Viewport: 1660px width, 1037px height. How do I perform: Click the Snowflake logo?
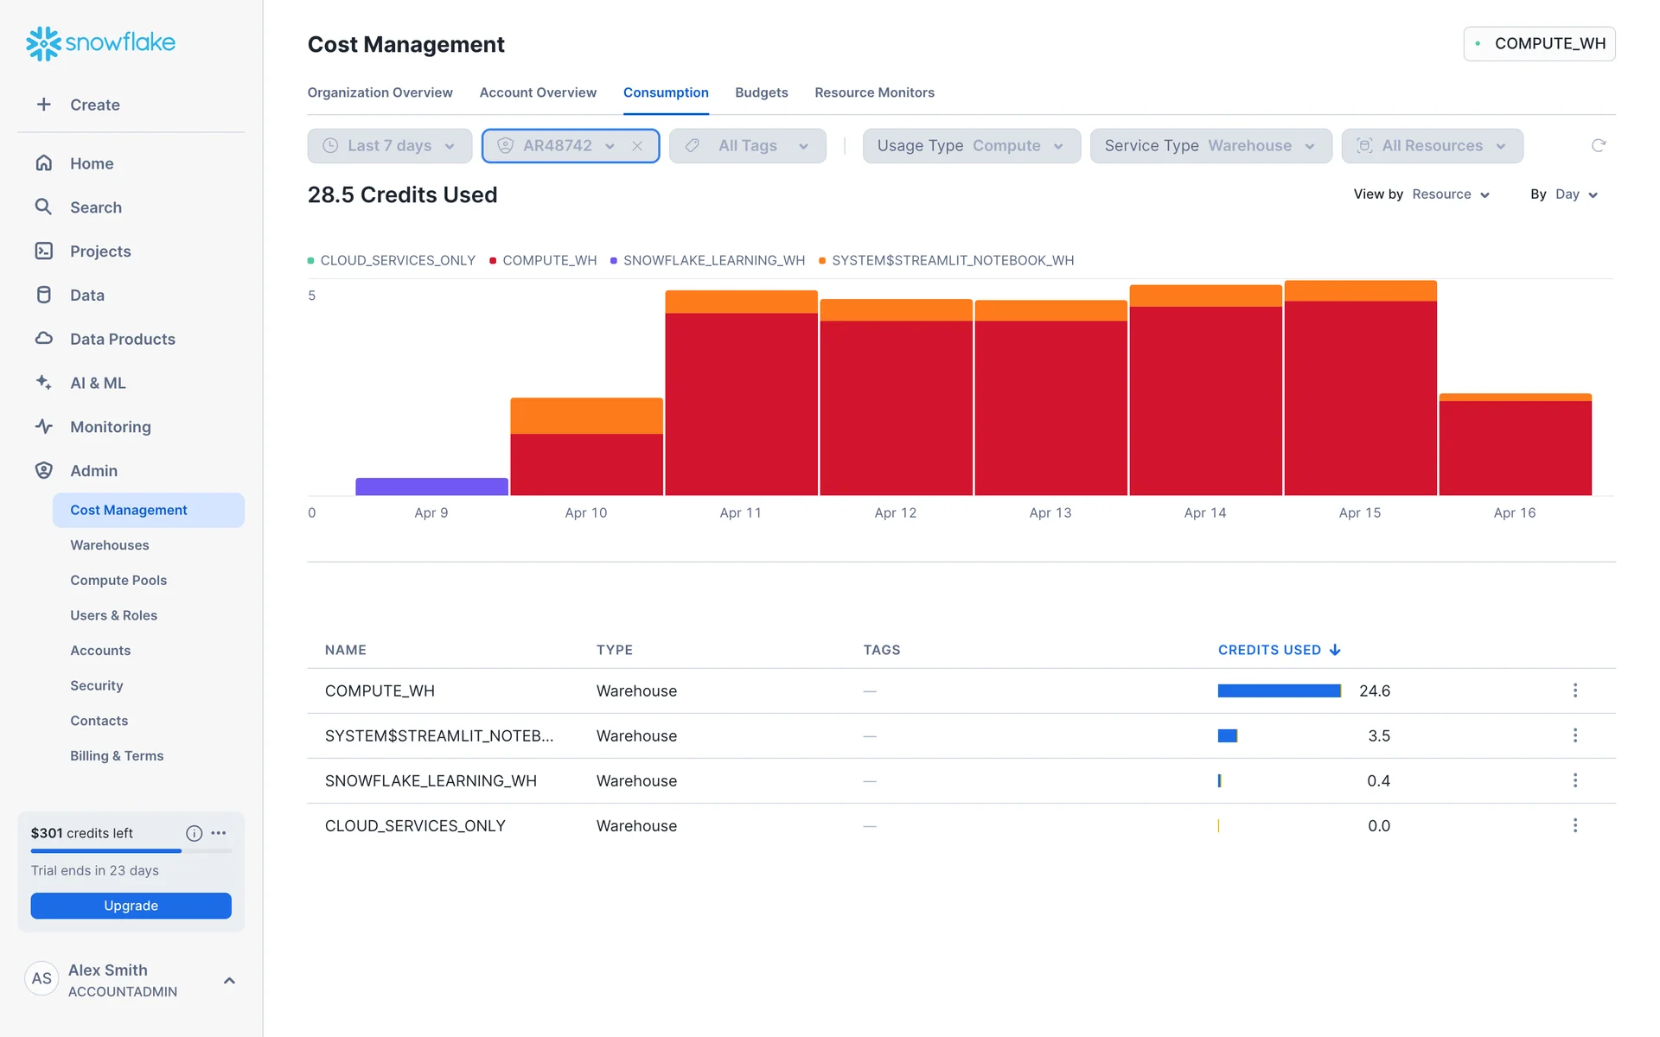(100, 42)
